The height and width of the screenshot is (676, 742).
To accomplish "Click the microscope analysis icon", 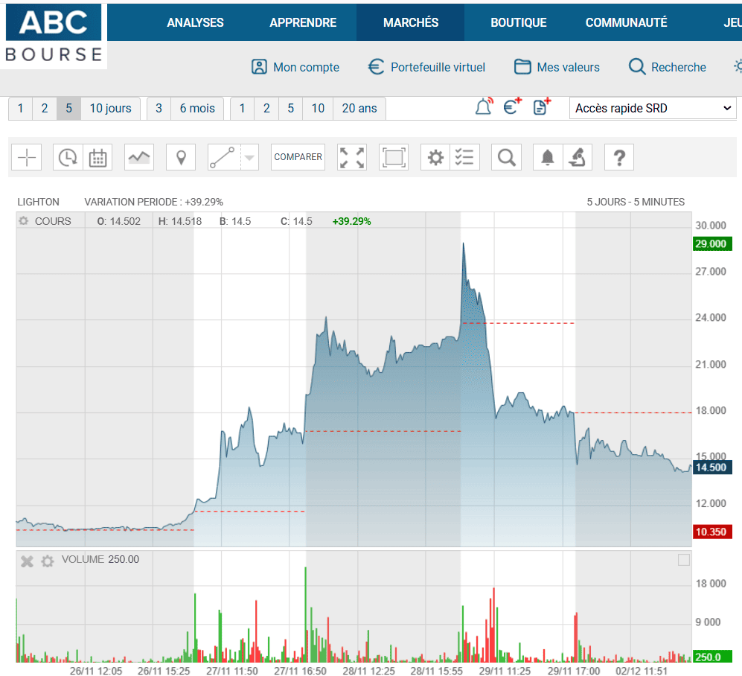I will [578, 157].
